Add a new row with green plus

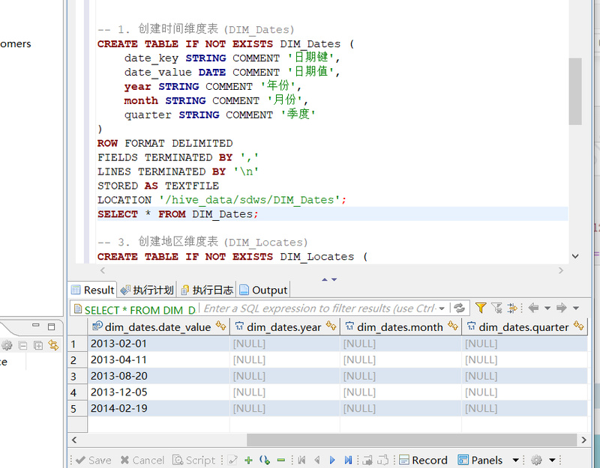pos(248,460)
